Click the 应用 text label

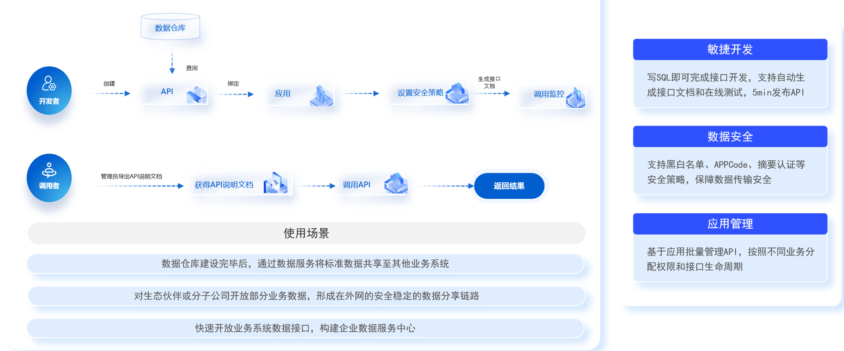pyautogui.click(x=283, y=94)
